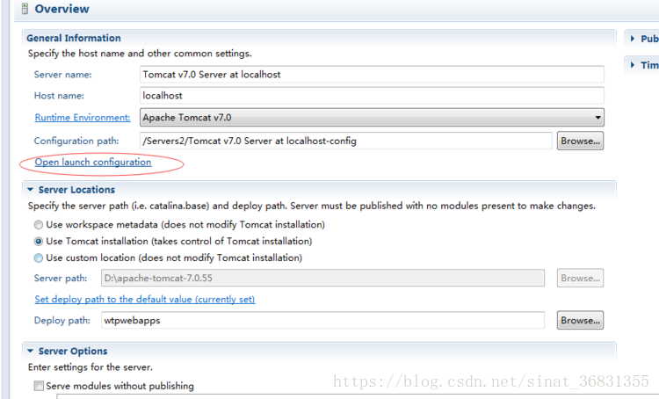Edit the Configuration path field
The width and height of the screenshot is (659, 399).
(346, 141)
